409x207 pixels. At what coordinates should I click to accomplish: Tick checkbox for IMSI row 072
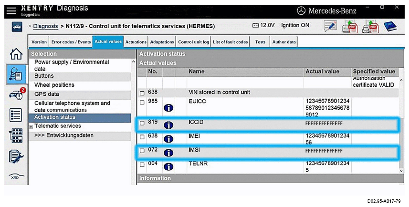click(x=142, y=151)
